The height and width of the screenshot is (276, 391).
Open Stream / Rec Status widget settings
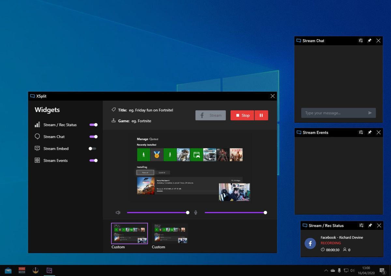coord(361,225)
